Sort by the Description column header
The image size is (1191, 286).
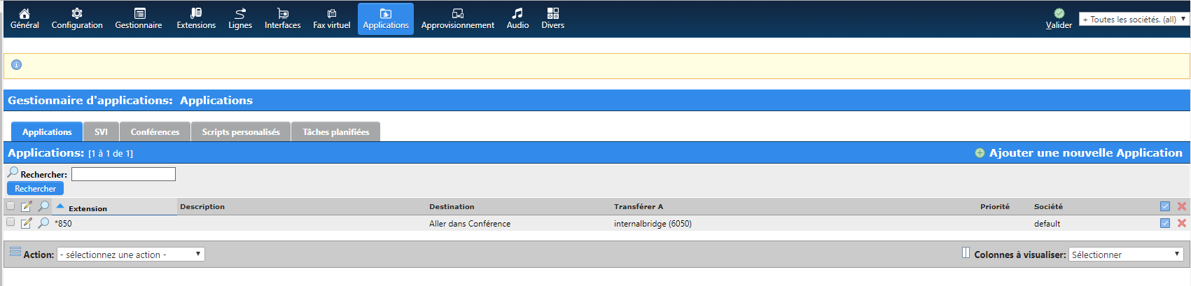click(202, 206)
